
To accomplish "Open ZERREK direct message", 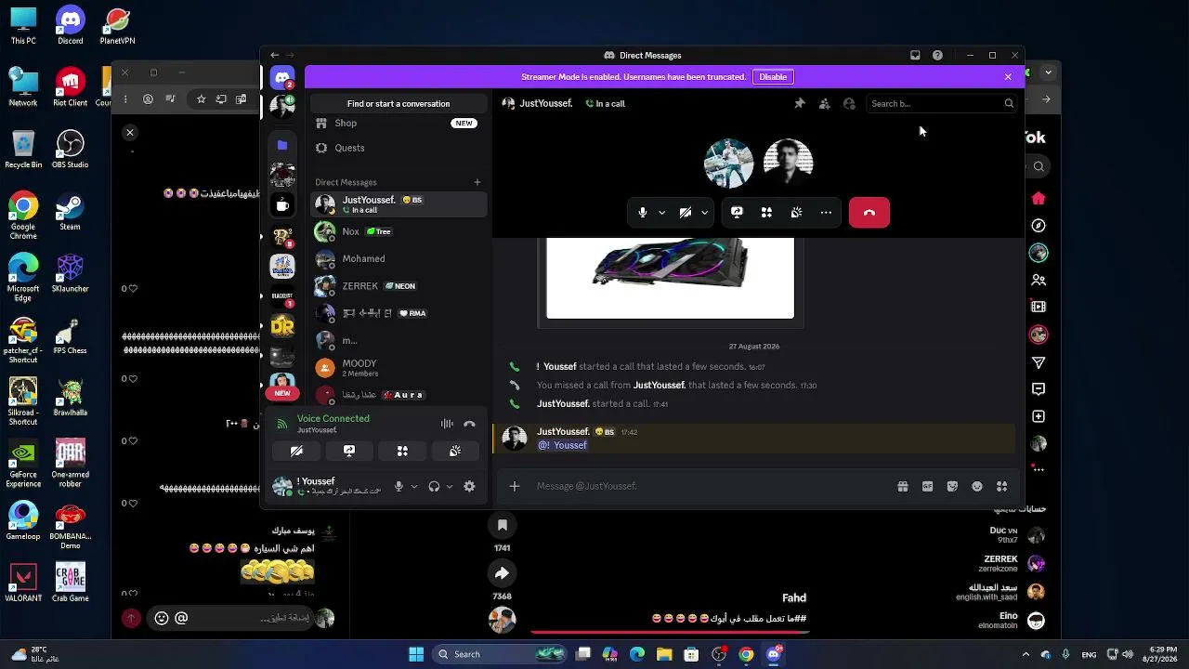I will (x=399, y=286).
